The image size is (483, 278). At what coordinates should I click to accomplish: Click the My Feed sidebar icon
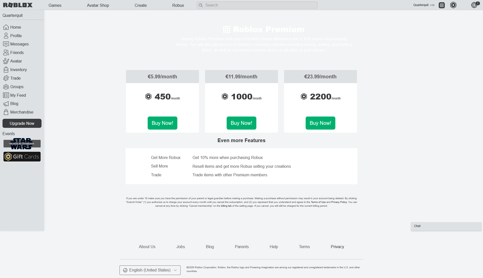(x=6, y=95)
